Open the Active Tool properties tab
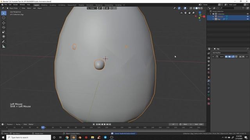Image resolution: width=250 pixels, height=140 pixels. 209,53
